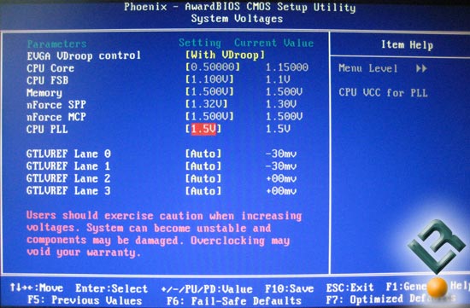Click the Enter:Select hint
470x308 pixels.
tap(111, 288)
